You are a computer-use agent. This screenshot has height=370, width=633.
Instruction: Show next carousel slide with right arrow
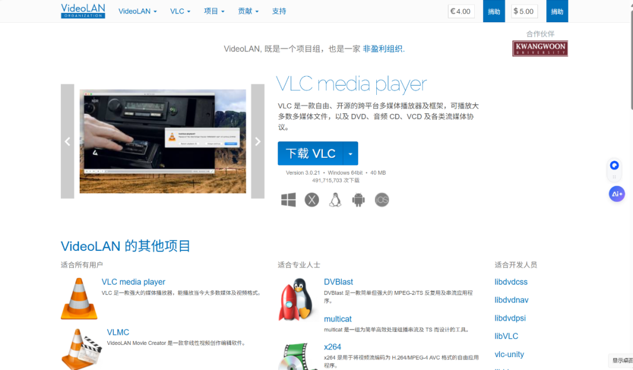coord(258,141)
